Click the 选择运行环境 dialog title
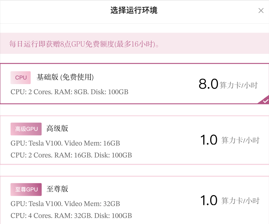The width and height of the screenshot is (269, 224). [134, 10]
